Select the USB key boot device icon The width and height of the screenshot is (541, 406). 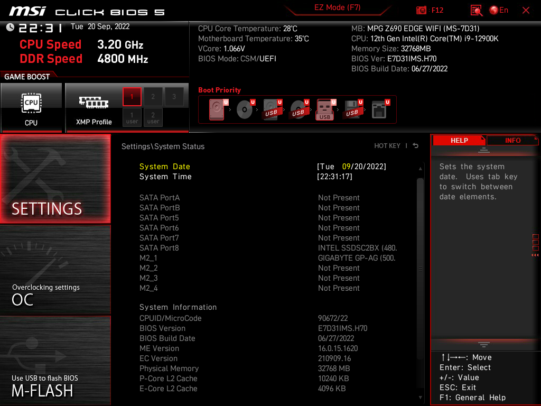click(325, 109)
